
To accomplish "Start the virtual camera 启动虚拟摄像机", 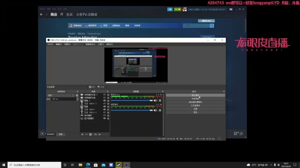I will (x=195, y=102).
